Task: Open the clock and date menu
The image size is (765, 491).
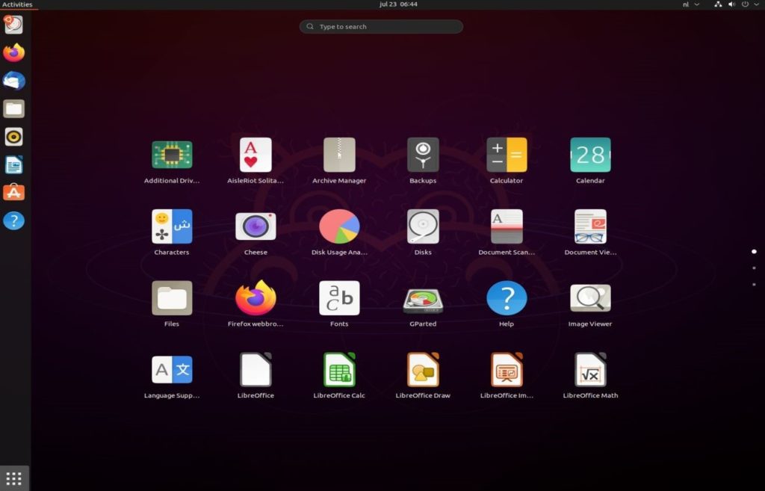Action: click(x=398, y=4)
